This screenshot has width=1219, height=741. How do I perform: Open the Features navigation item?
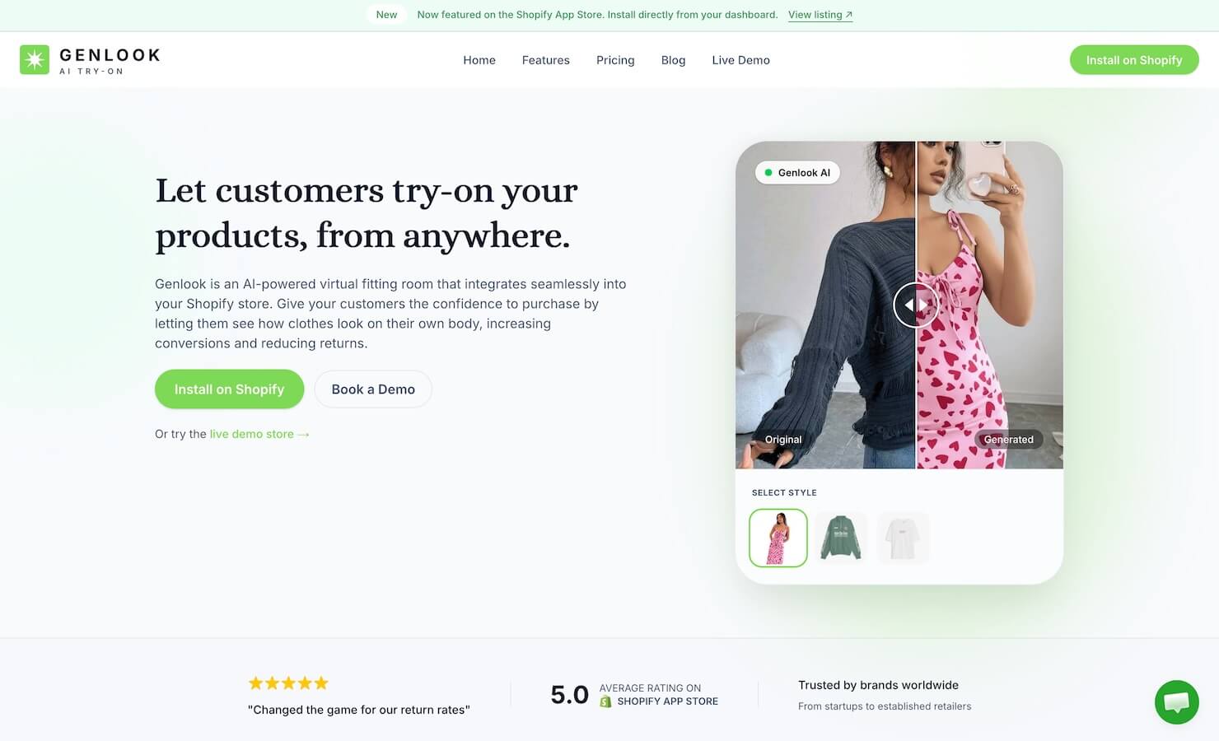click(546, 60)
